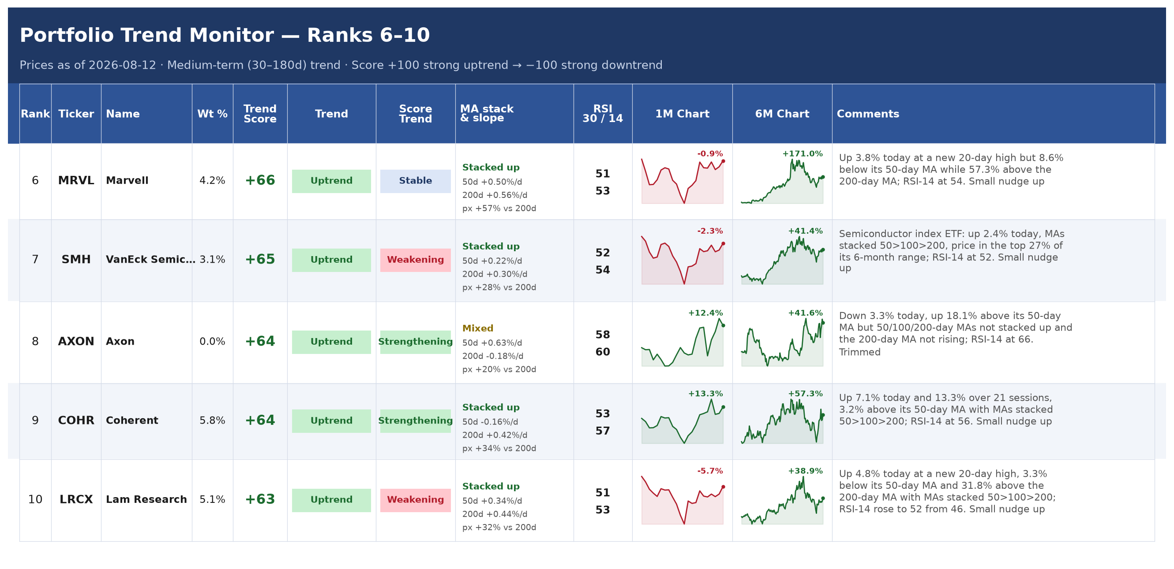Viewport: 1174px width, 569px height.
Task: Click the 5.8% weight value
Action: 212,420
